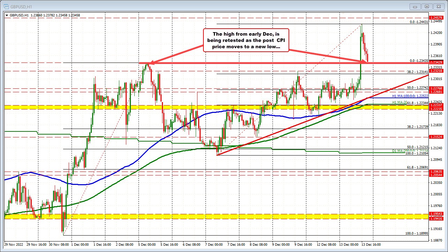
Task: Click the H1 MA:100:0:0: 1.22522 label
Action: pos(411,96)
